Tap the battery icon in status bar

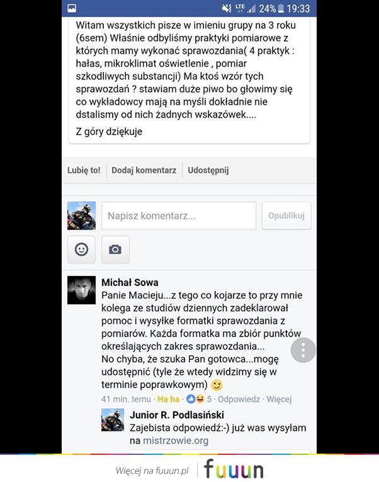click(x=281, y=8)
